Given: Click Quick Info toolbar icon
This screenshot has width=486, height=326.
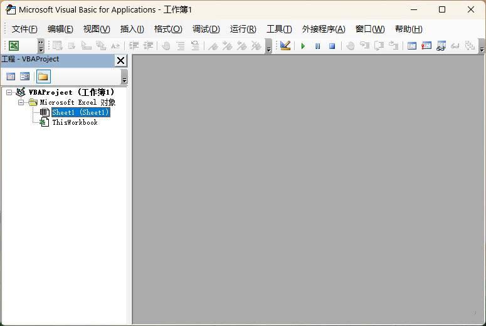Looking at the screenshot, I should [x=86, y=46].
